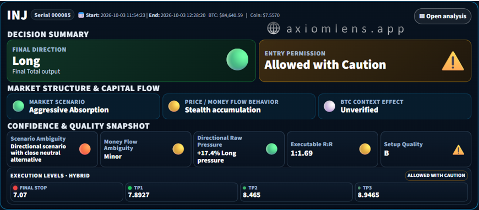Click the Coin: $7.5570 price text
The image size is (479, 210).
tap(265, 15)
